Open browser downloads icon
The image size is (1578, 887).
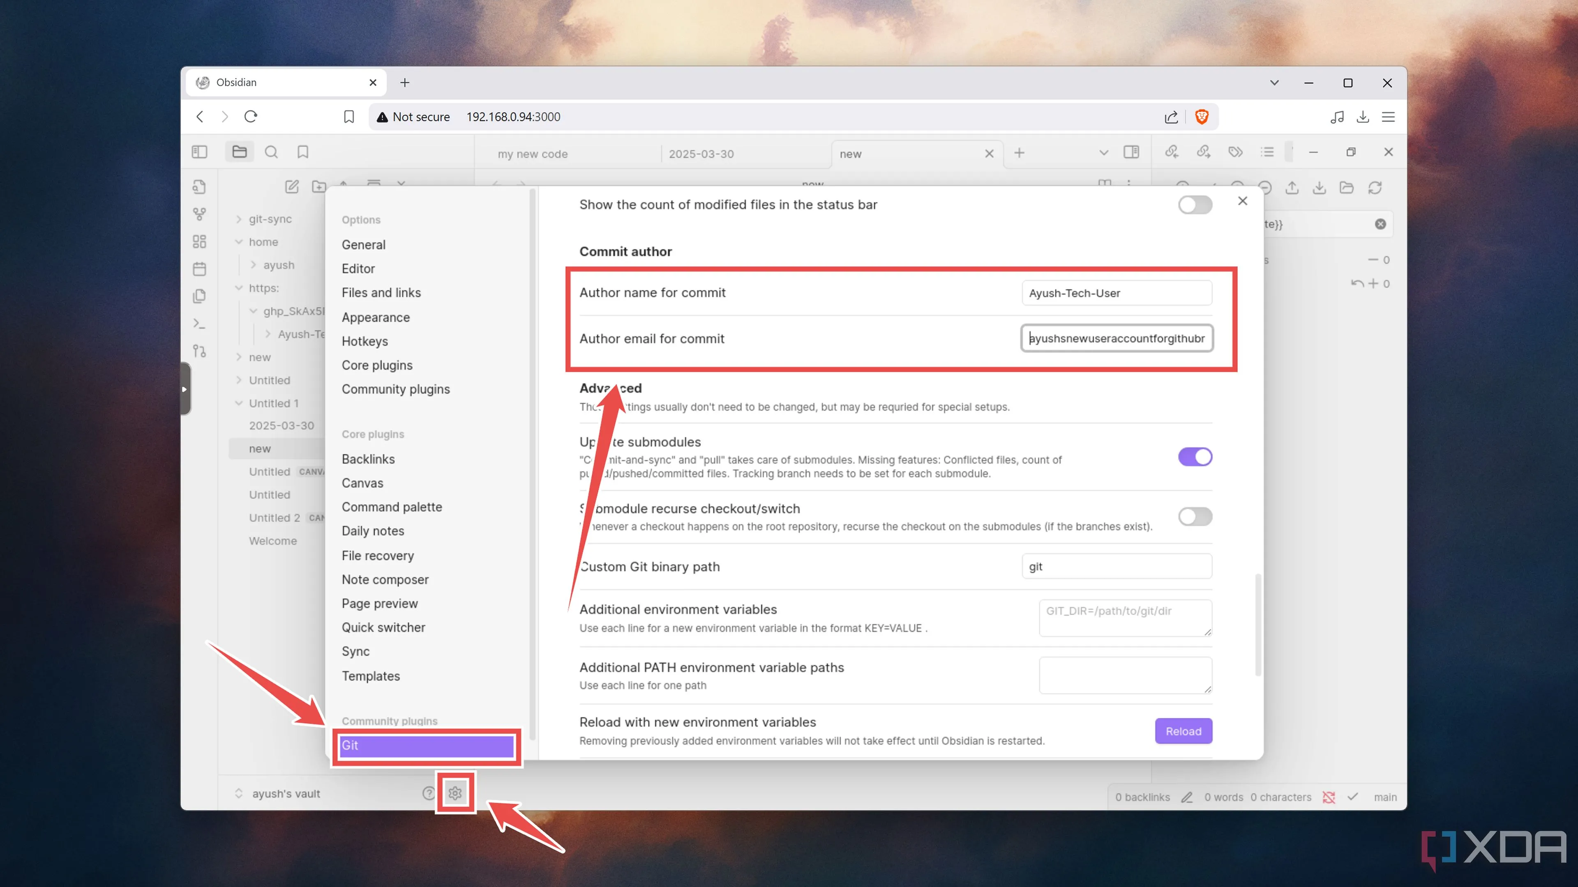click(1362, 116)
